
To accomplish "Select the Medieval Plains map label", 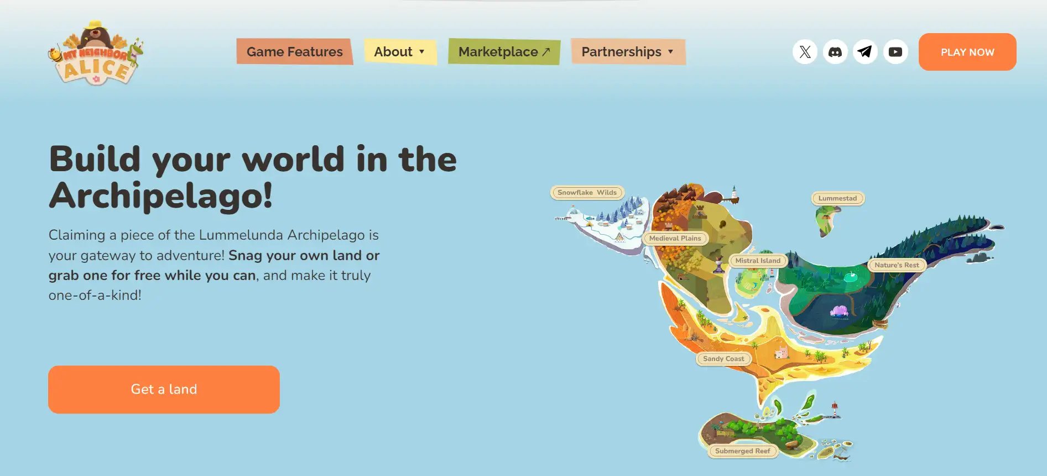I will [675, 239].
